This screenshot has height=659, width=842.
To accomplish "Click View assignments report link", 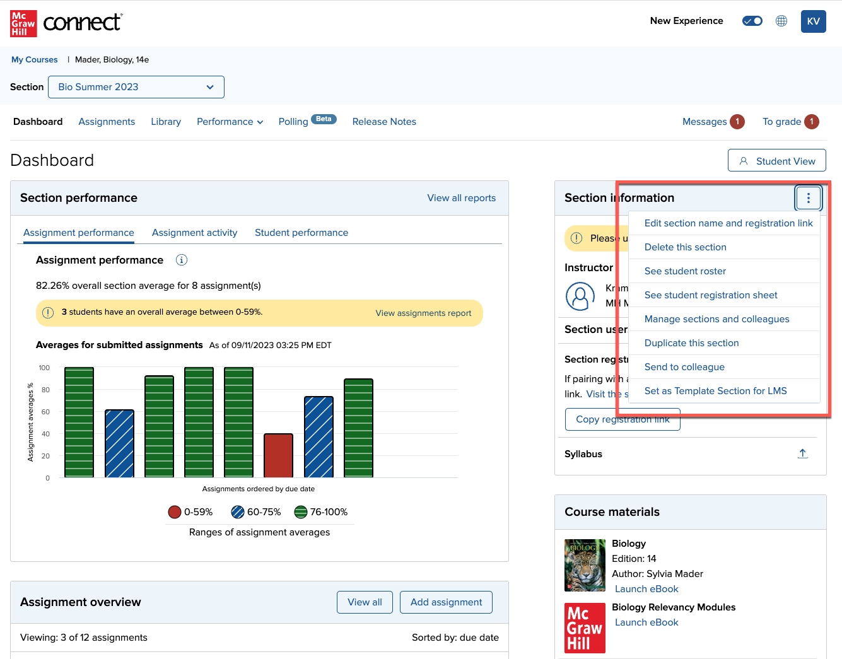I will pyautogui.click(x=423, y=313).
